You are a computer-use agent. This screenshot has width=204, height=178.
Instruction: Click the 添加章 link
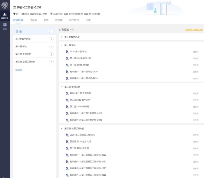19,70
